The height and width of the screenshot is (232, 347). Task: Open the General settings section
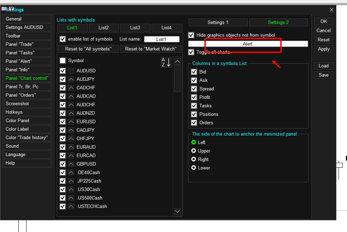click(27, 19)
